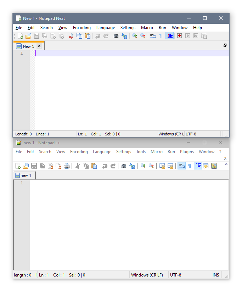
Task: Select the new 1 tab in Notepad++
Action: point(24,175)
